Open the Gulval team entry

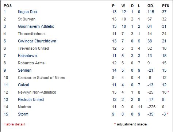(x=23, y=85)
